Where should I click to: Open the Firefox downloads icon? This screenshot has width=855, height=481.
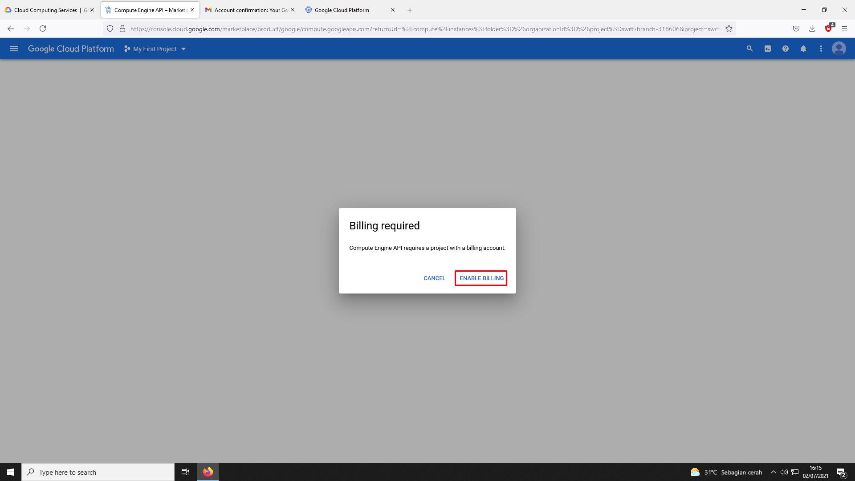pos(812,29)
